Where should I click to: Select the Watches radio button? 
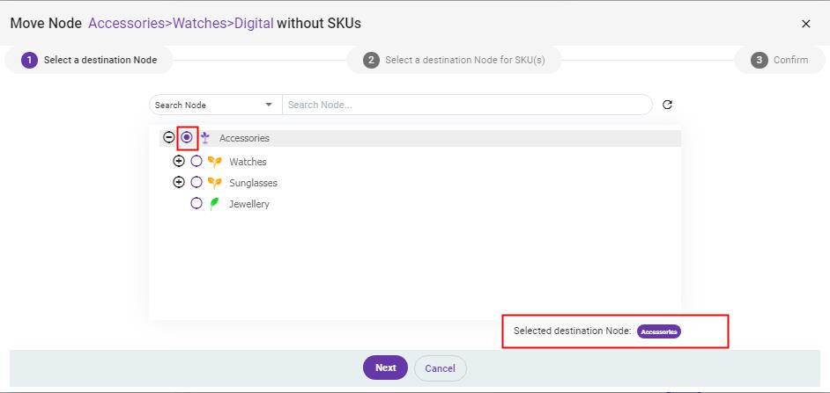tap(196, 161)
